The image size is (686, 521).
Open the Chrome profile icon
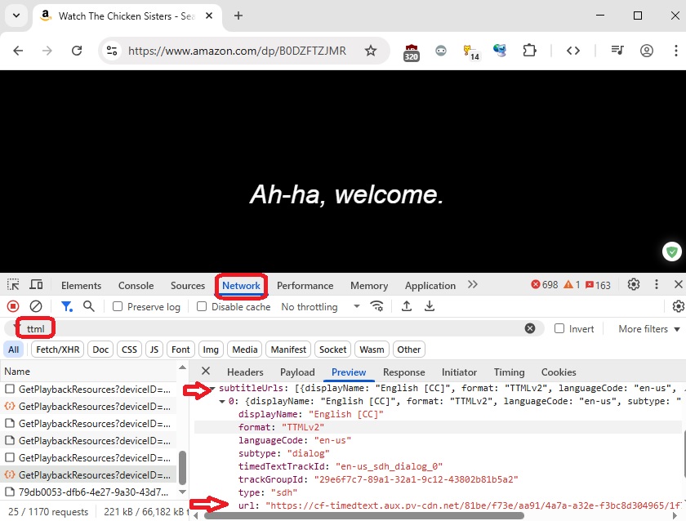647,51
